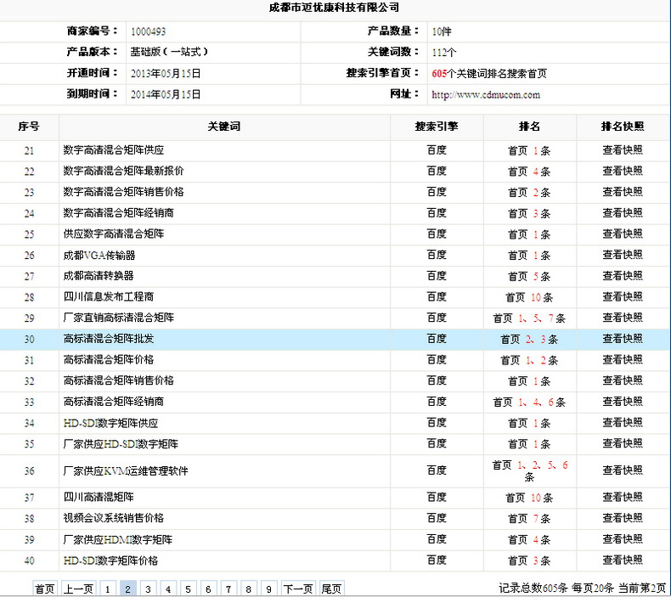Select keyword 供应数字高清混合矩阵

coord(114,234)
